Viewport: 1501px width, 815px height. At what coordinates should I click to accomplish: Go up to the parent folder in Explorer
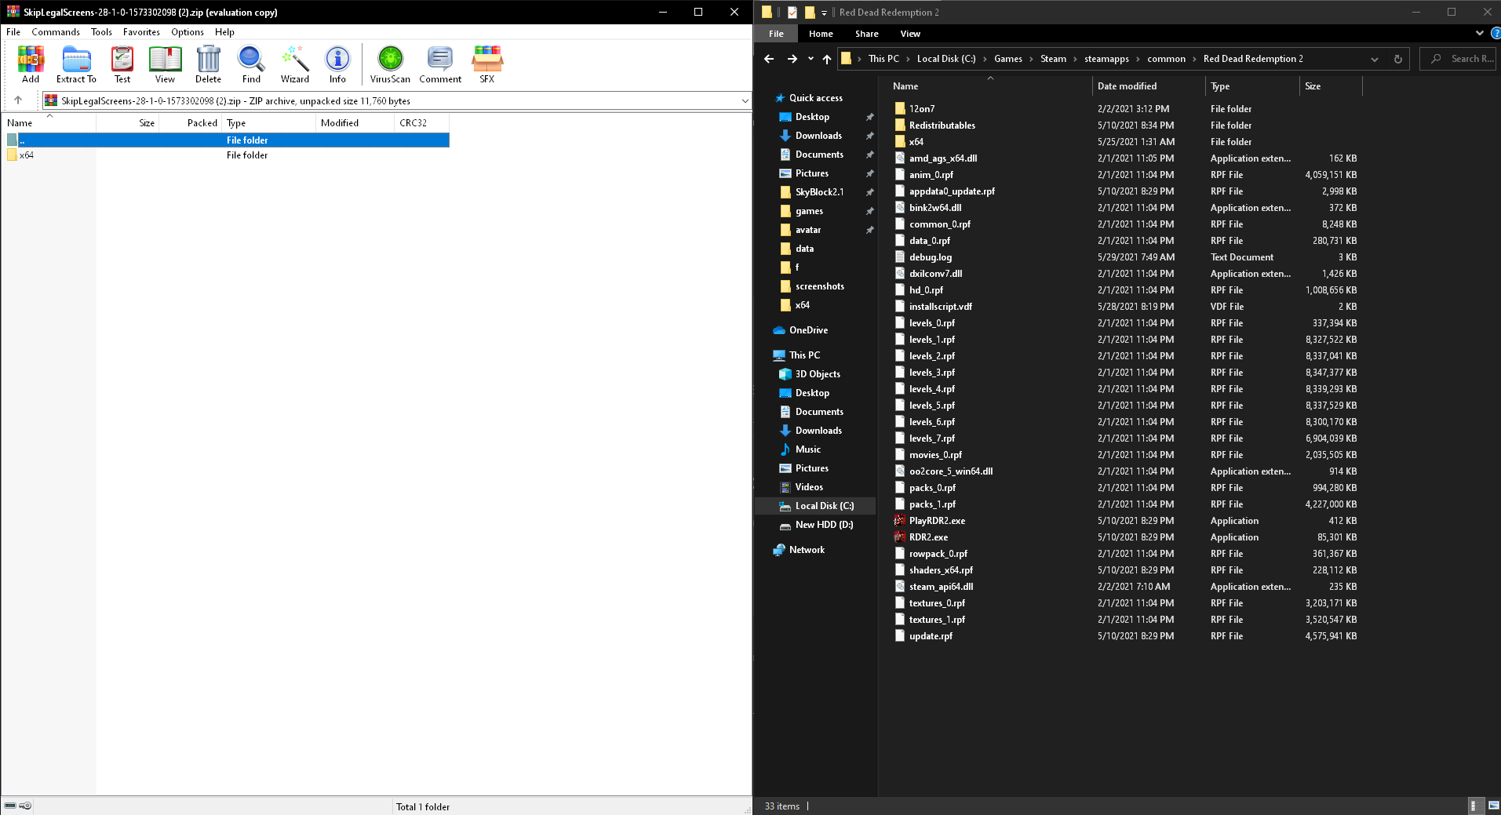827,59
